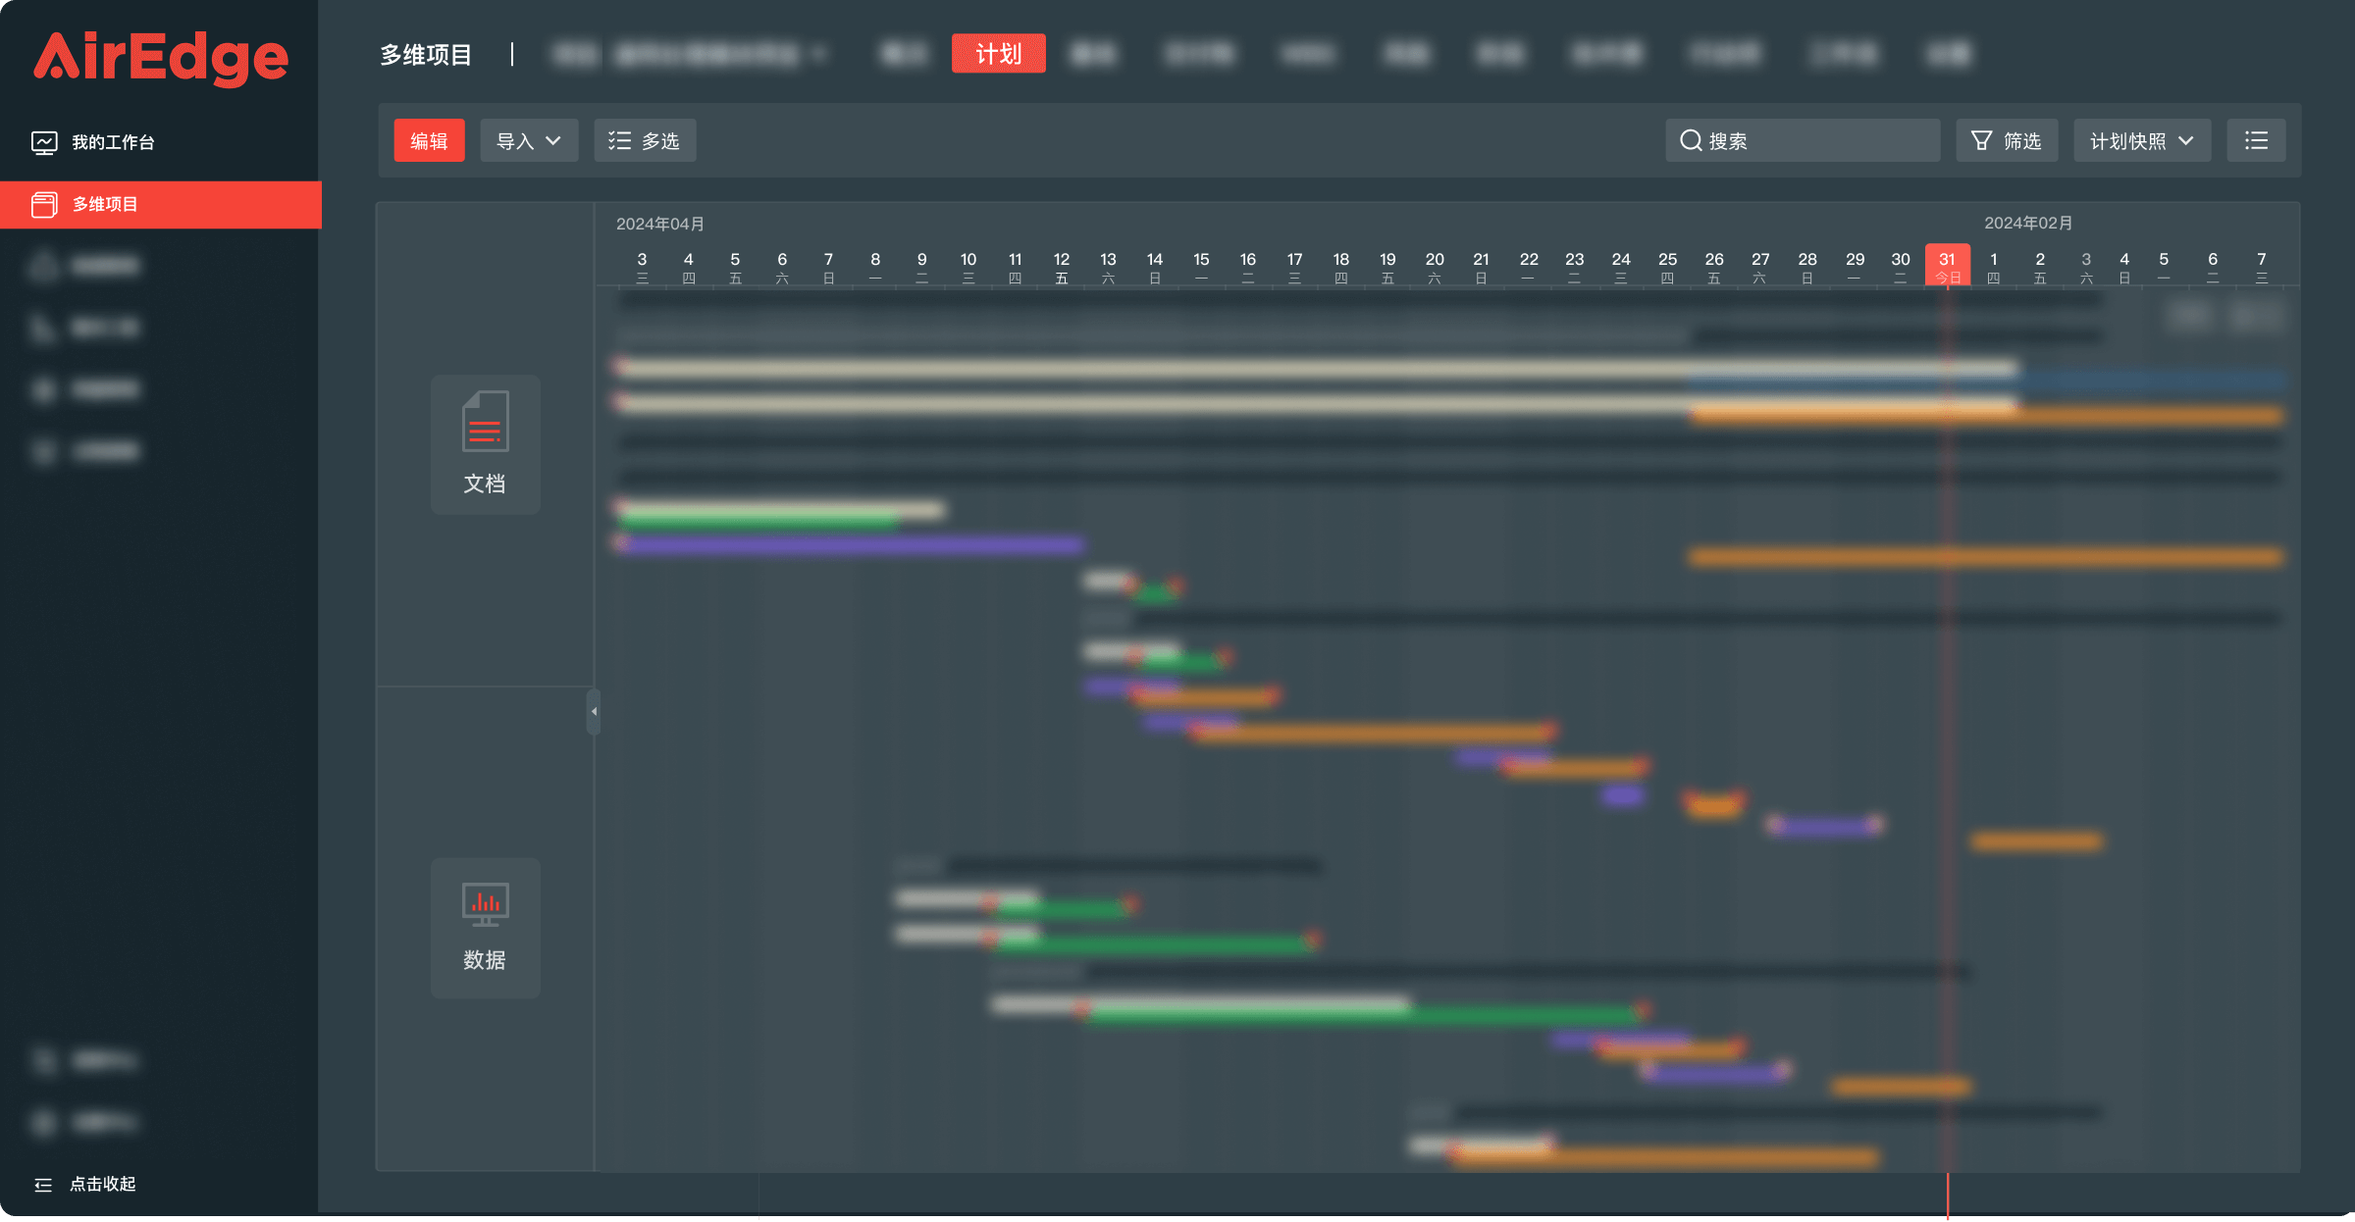Open the 数据 panel
This screenshot has height=1222, width=2355.
(x=485, y=928)
